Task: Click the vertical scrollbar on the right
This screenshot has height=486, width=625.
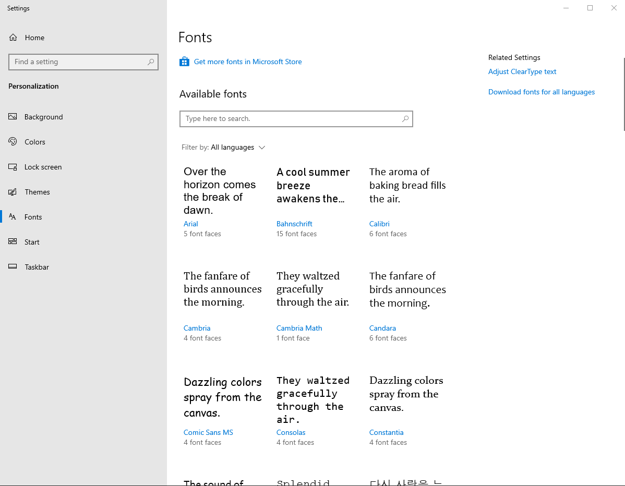Action: tap(624, 94)
